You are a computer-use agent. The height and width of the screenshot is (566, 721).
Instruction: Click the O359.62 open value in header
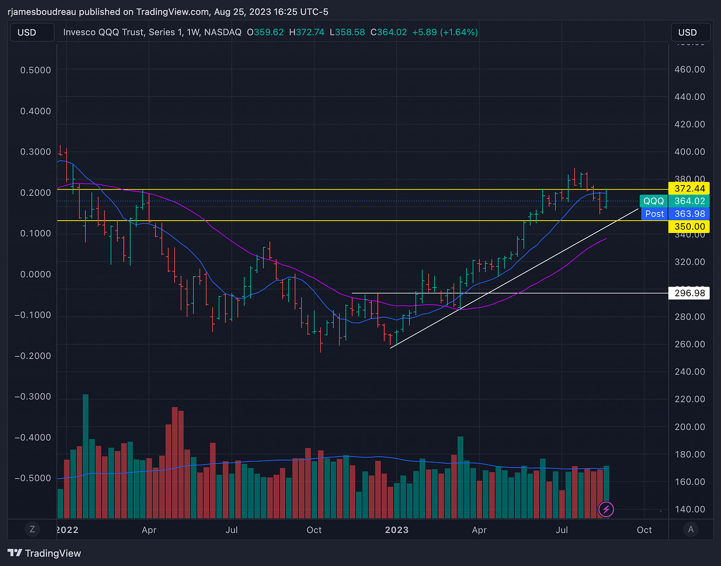(265, 32)
